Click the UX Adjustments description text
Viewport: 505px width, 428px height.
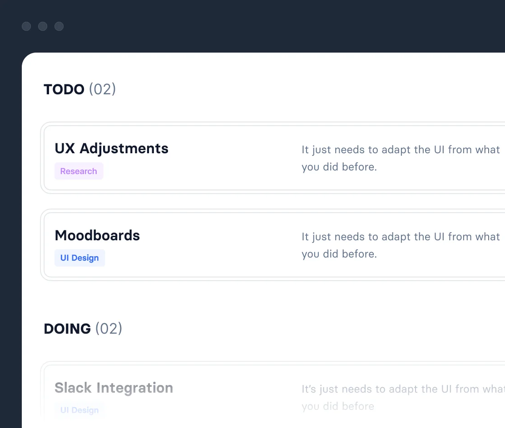(400, 158)
